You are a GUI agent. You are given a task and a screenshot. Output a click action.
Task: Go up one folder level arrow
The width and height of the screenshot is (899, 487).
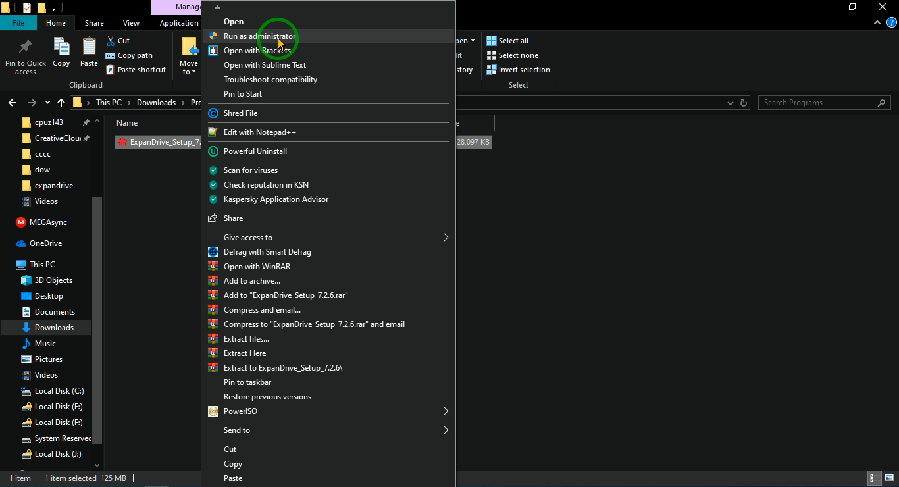pos(61,103)
